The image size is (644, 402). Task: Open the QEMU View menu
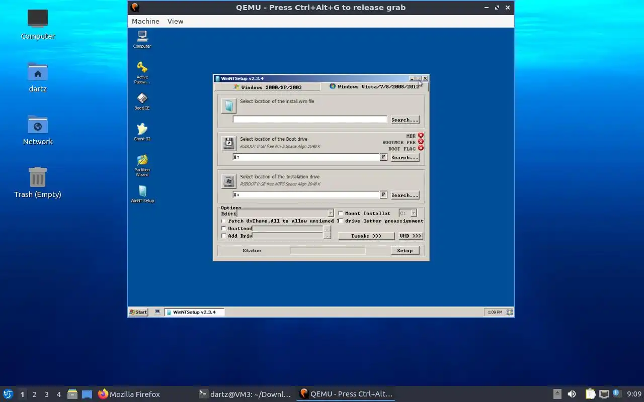tap(175, 21)
